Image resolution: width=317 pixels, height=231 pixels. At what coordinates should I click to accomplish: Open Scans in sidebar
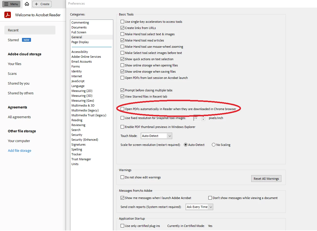(12, 74)
